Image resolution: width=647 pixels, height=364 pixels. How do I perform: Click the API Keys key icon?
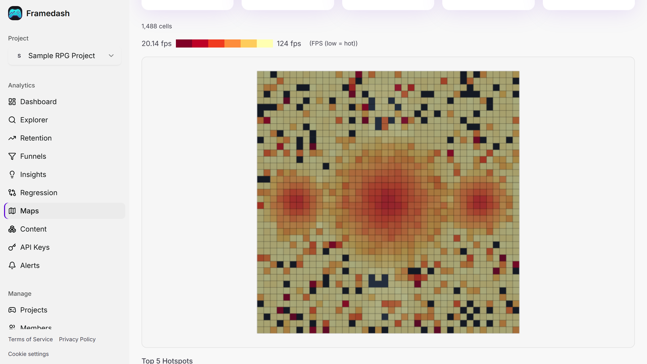[12, 247]
